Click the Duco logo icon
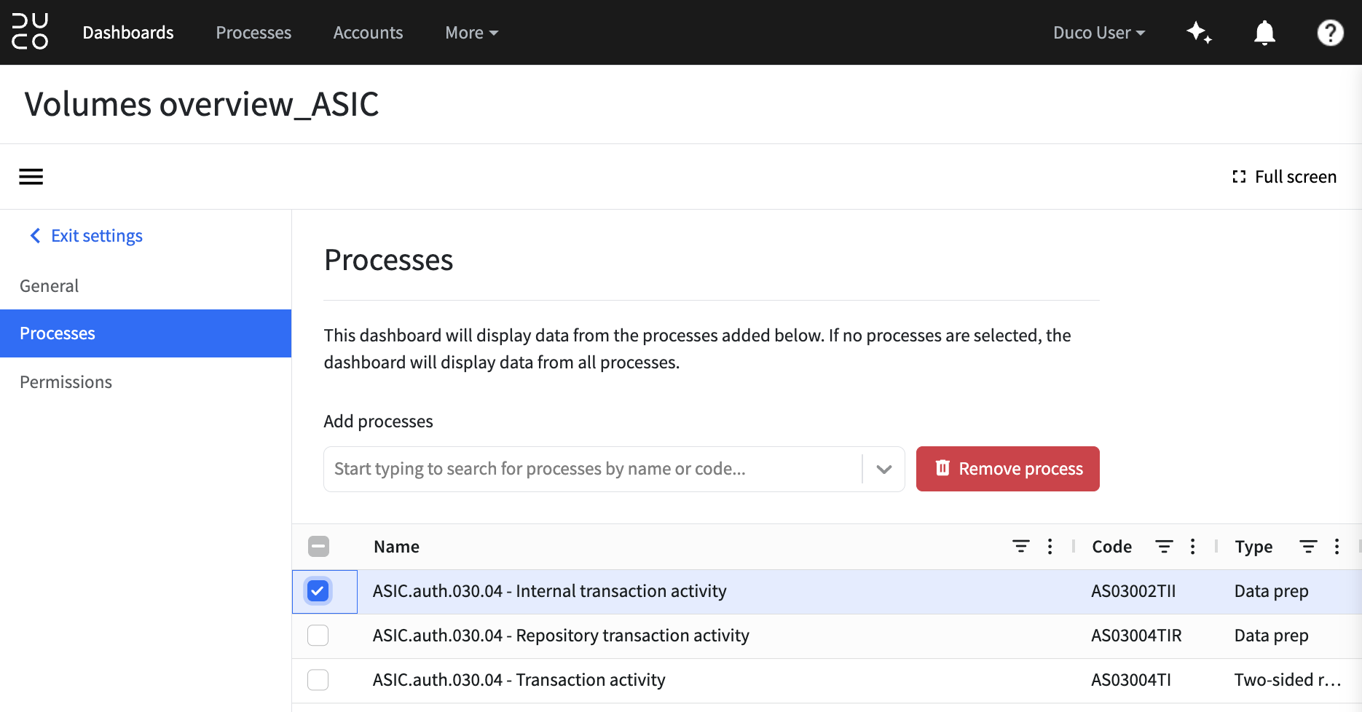 click(30, 32)
